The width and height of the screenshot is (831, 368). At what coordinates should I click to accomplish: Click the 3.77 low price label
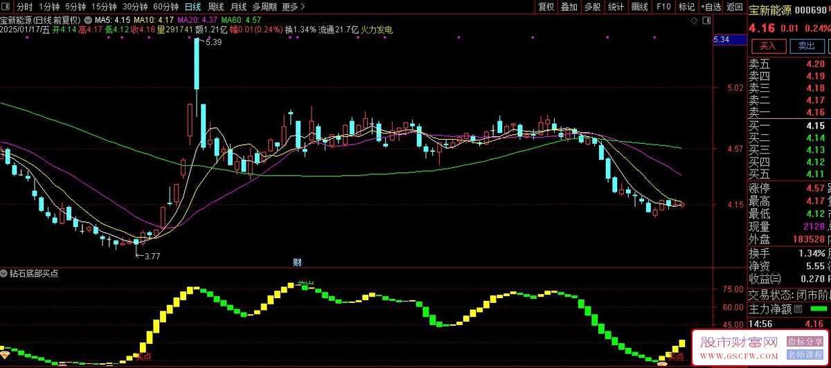click(x=151, y=257)
